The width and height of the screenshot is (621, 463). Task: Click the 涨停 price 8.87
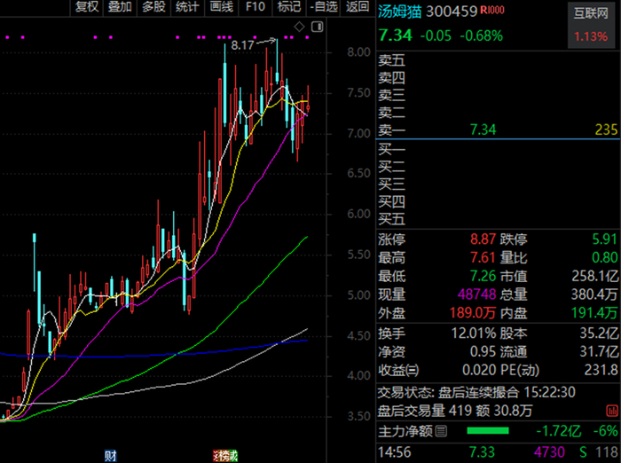click(483, 239)
